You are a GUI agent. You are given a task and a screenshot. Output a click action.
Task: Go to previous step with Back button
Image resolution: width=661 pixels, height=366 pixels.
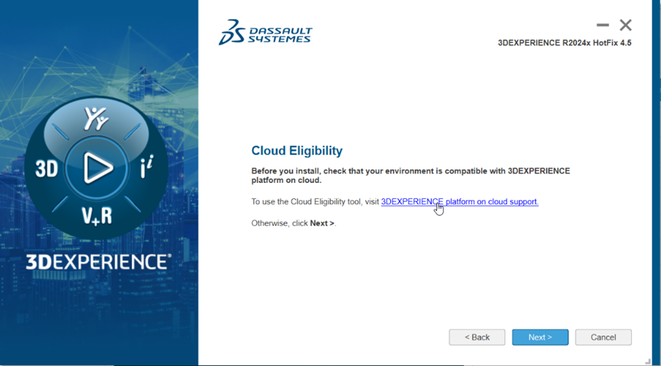pyautogui.click(x=477, y=337)
